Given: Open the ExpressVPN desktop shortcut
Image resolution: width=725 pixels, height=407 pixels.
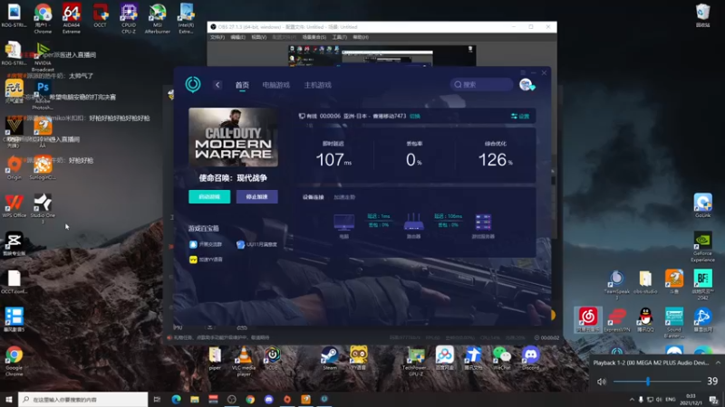Looking at the screenshot, I should [x=617, y=320].
